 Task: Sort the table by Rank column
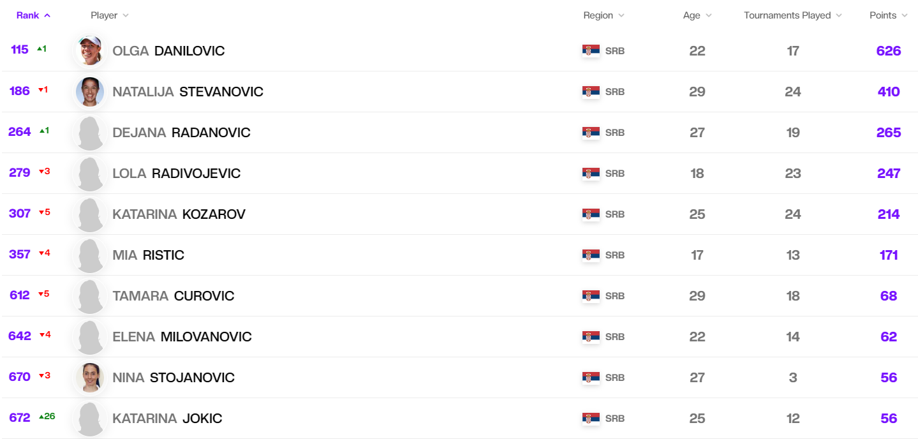point(33,15)
